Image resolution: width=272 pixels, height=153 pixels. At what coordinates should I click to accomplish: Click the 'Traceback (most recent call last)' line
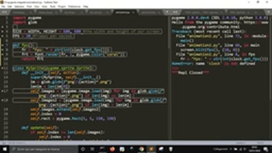(209, 31)
